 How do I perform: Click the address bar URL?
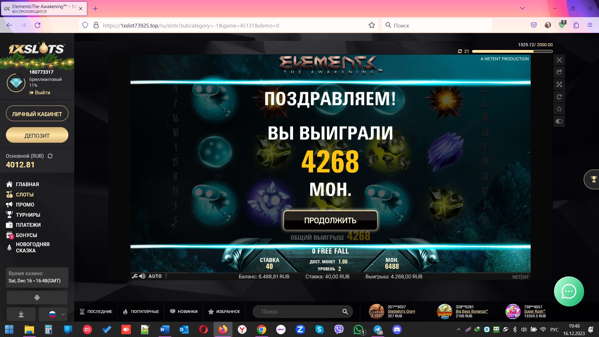(191, 26)
